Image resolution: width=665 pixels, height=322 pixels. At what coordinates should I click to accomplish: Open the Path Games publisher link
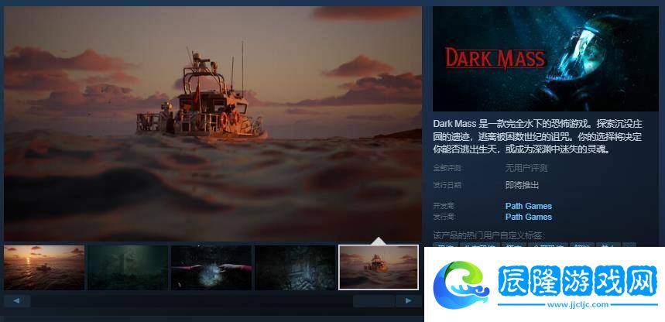coord(529,217)
